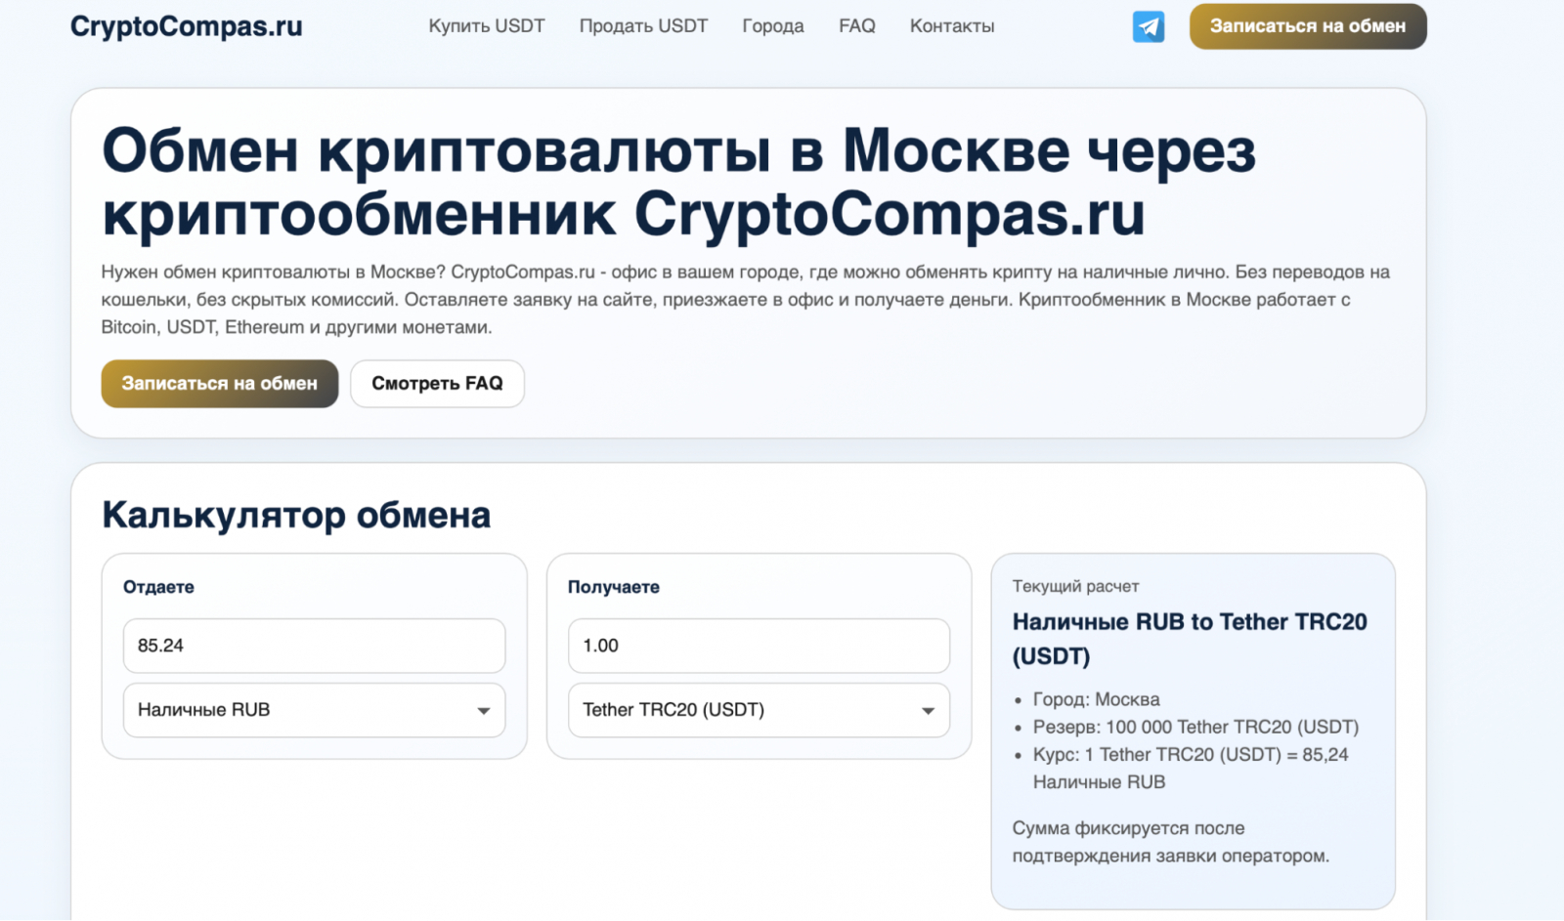Viewport: 1564px width, 921px height.
Task: Open the Telegram channel icon
Action: coord(1149,26)
